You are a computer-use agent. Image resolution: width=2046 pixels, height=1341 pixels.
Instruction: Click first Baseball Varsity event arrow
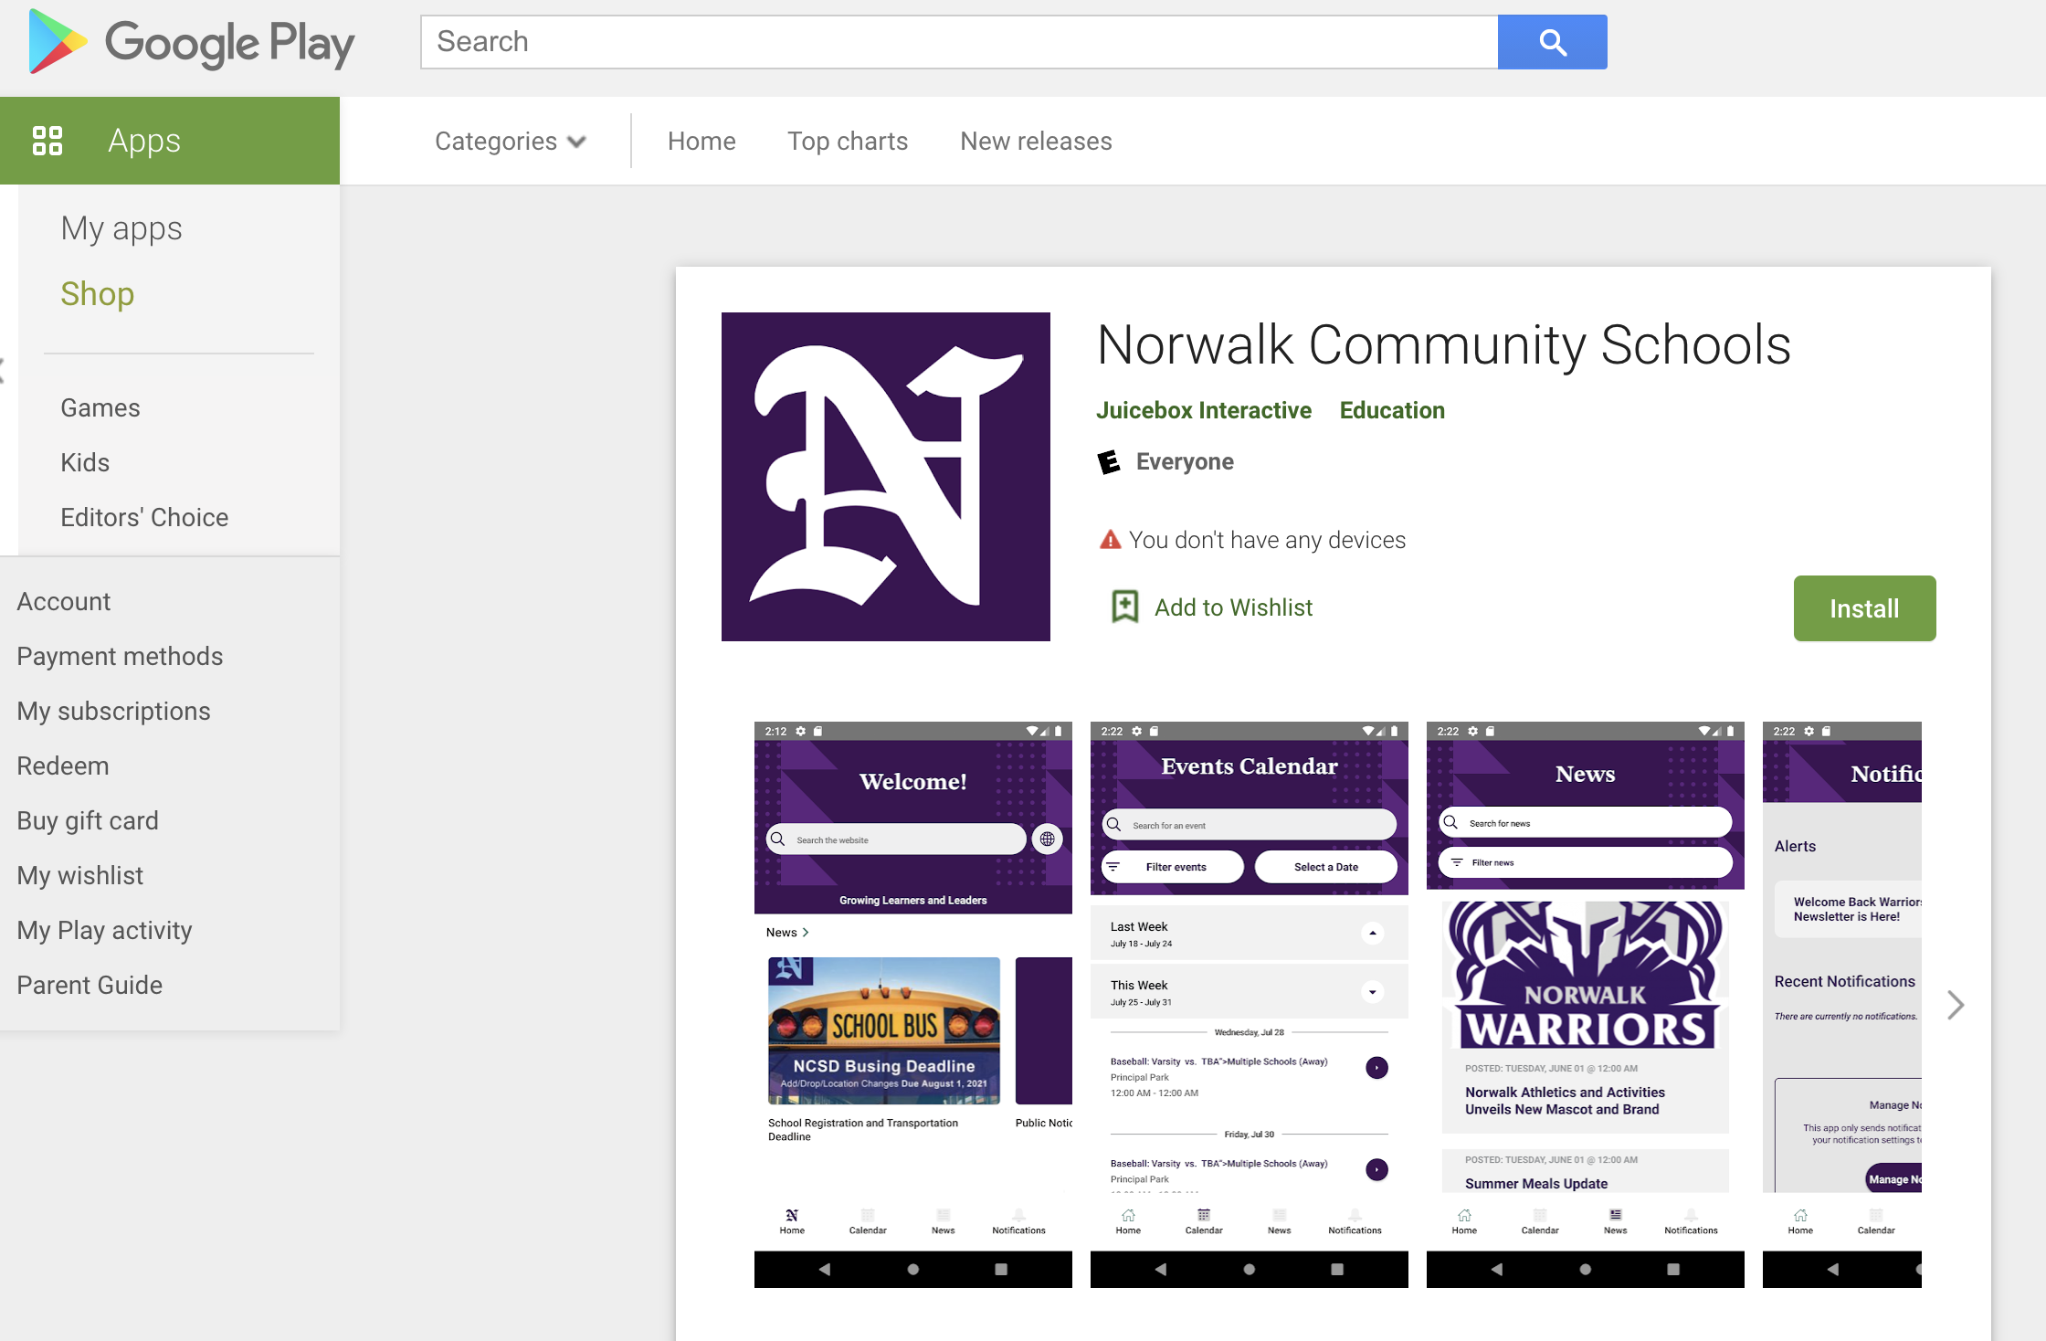pyautogui.click(x=1376, y=1067)
